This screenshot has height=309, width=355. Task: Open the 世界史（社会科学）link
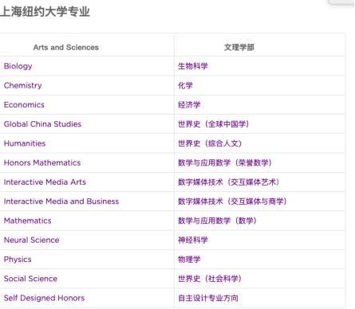tap(210, 279)
